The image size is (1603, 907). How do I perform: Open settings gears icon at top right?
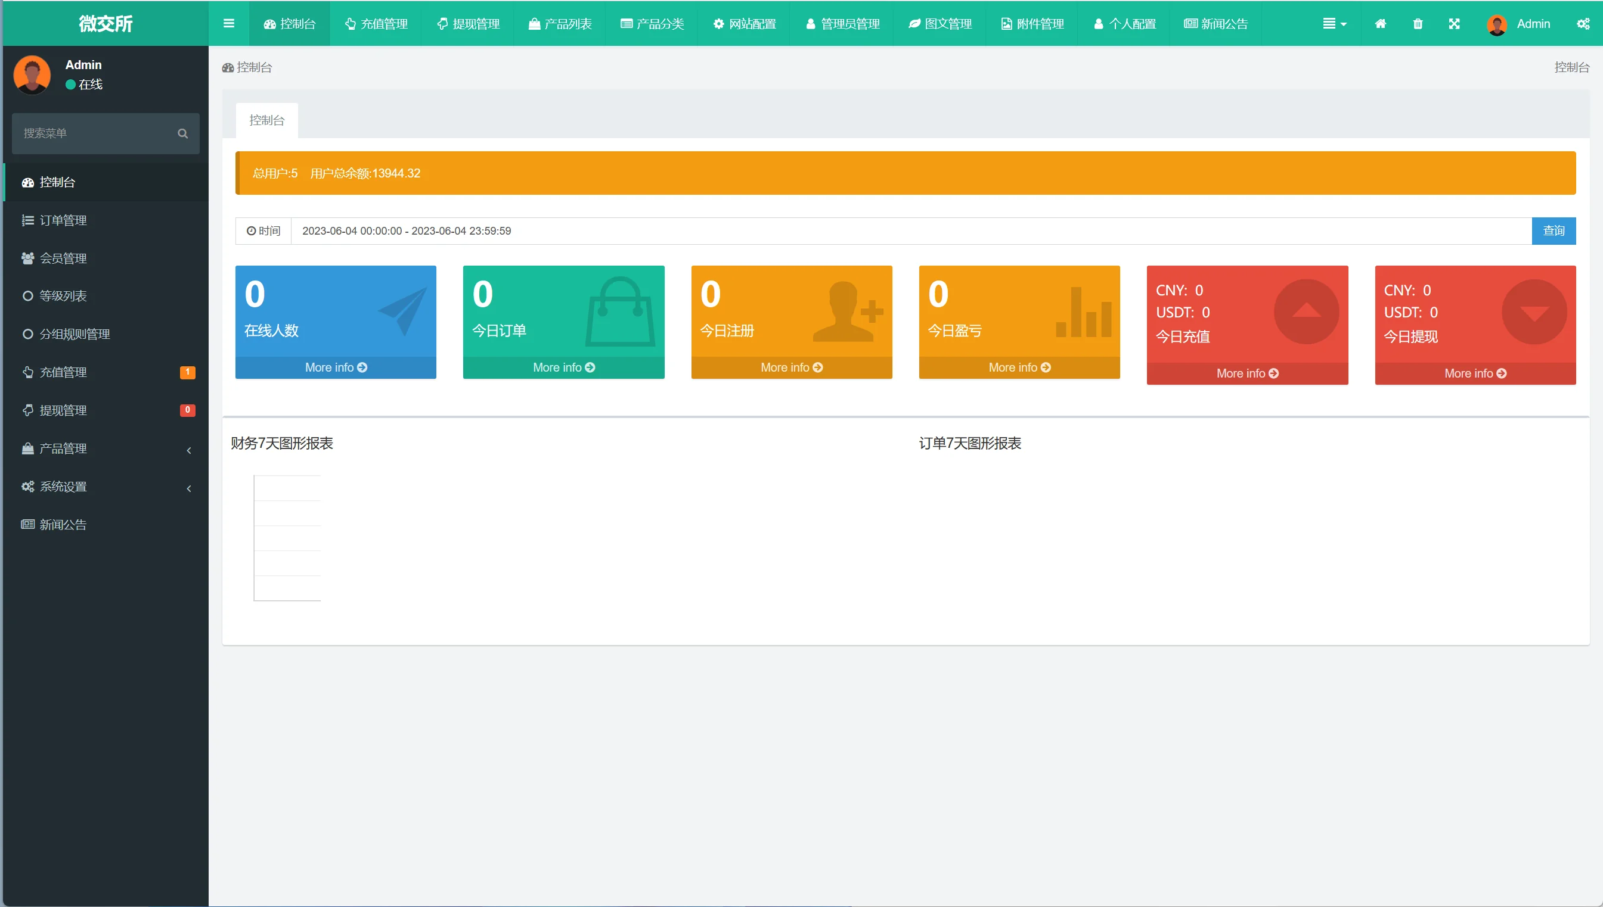pos(1582,24)
